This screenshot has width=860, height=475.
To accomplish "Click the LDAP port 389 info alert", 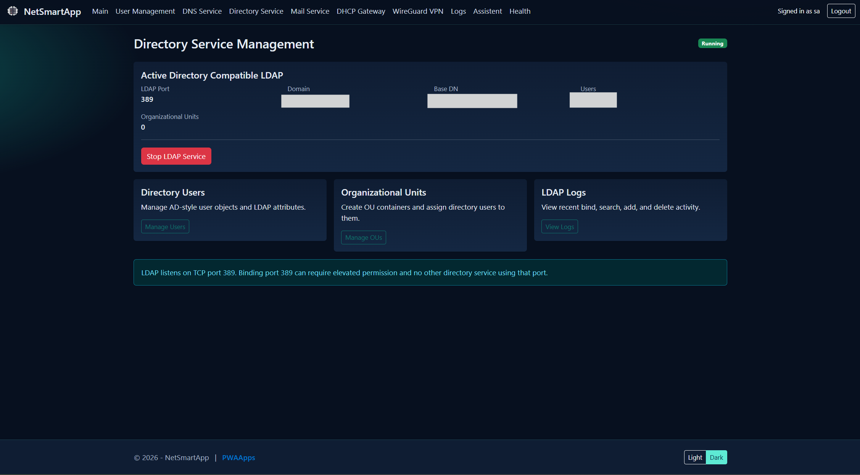I will (x=430, y=273).
